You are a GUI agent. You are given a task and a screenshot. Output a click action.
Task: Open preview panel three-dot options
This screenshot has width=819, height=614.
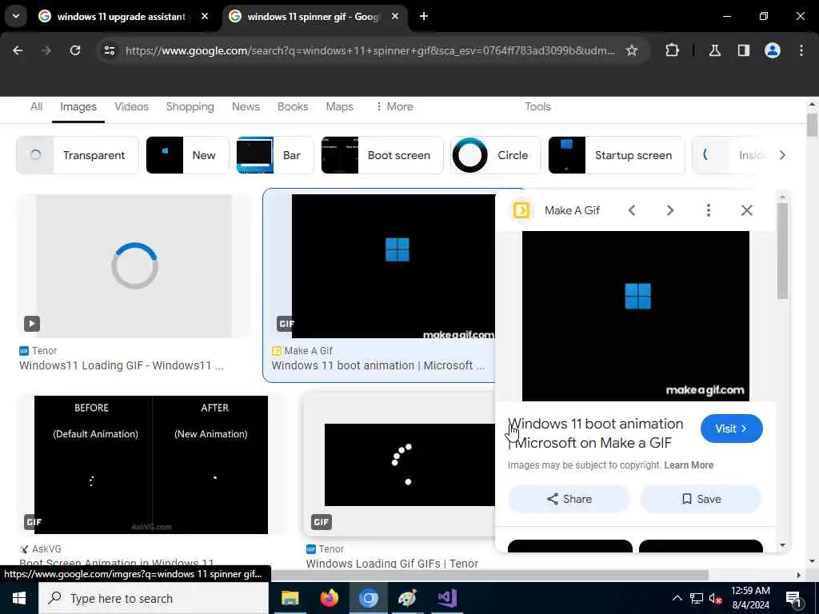point(709,210)
